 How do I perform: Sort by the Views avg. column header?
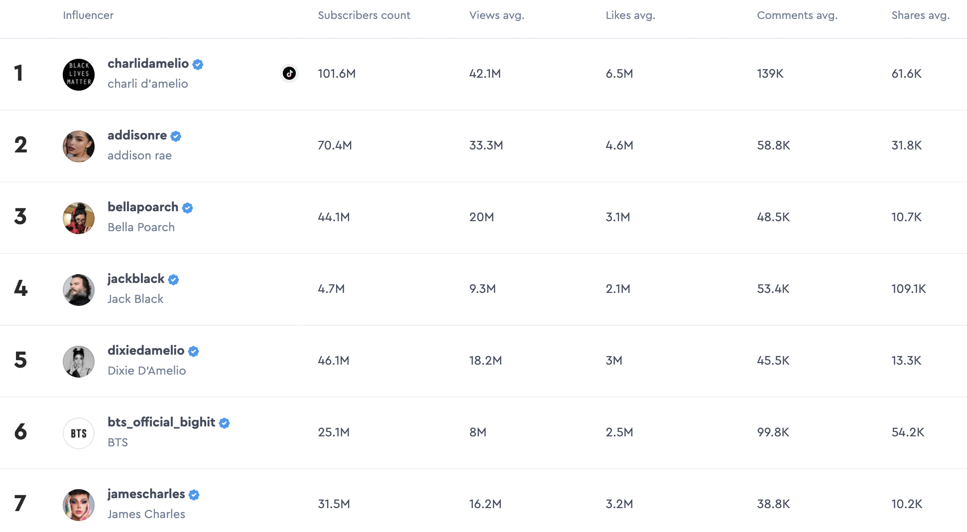496,15
